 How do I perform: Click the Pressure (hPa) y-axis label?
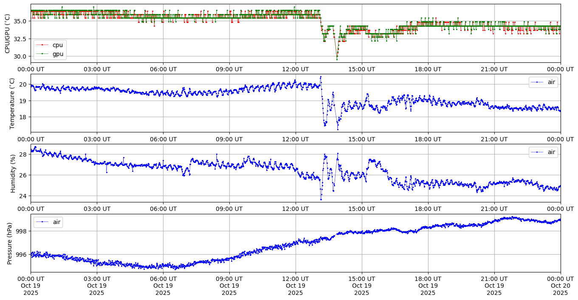(x=10, y=243)
